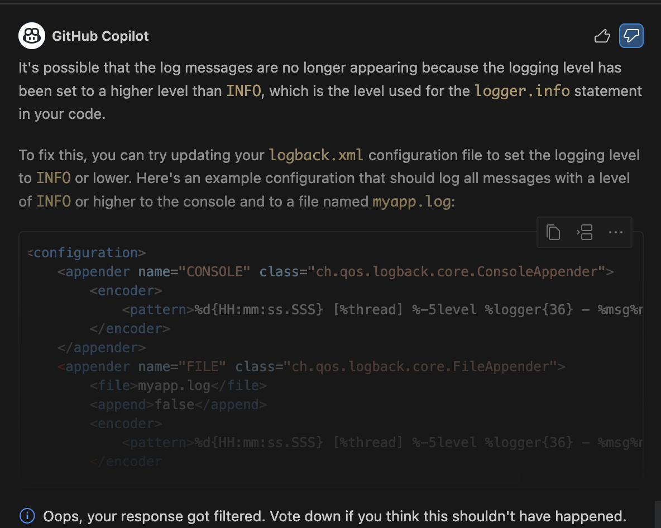The height and width of the screenshot is (528, 661).
Task: Toggle the append false setting line
Action: (x=178, y=404)
